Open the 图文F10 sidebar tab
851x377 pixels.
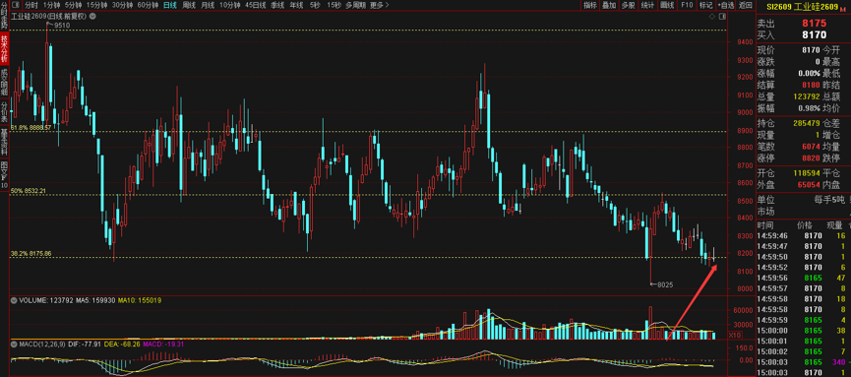[4, 175]
